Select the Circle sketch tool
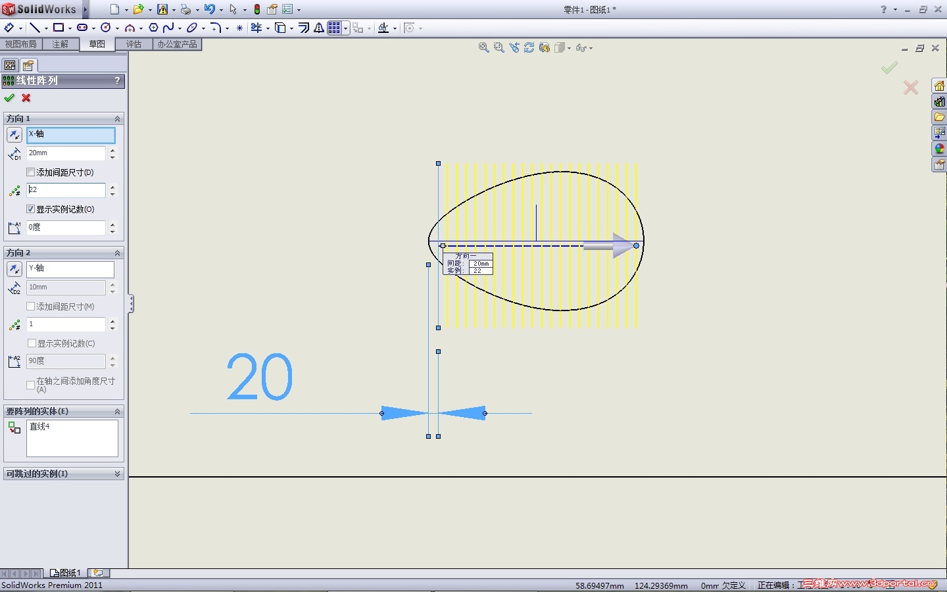The width and height of the screenshot is (947, 592). pyautogui.click(x=106, y=28)
